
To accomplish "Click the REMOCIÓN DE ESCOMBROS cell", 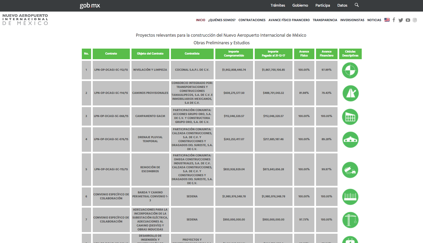I will (150, 169).
